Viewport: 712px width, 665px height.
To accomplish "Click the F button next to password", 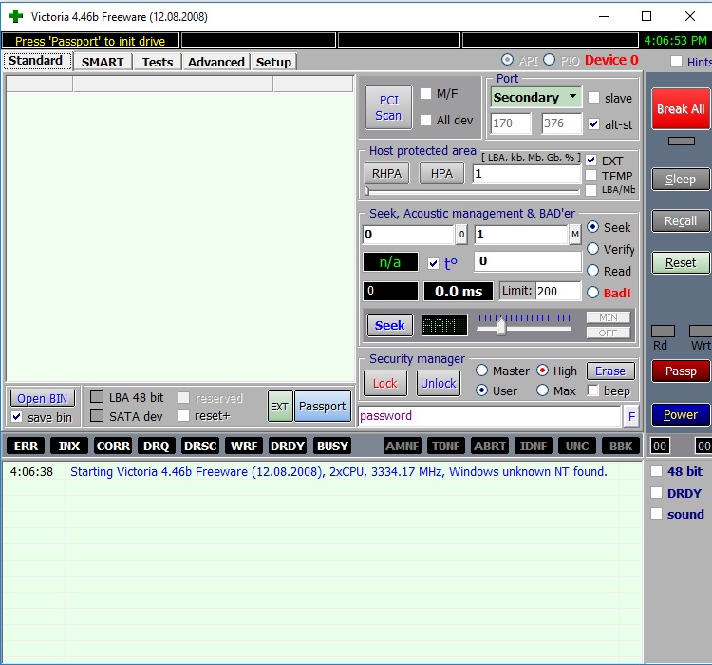I will click(631, 416).
